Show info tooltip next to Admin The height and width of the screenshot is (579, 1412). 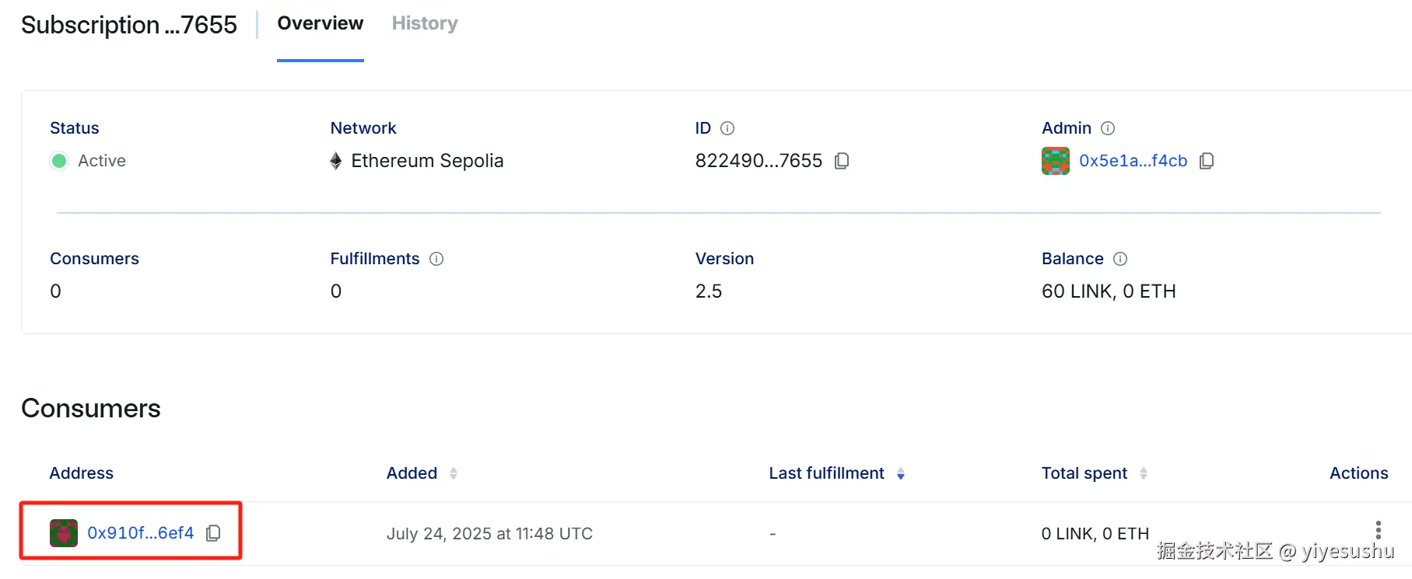click(1108, 128)
